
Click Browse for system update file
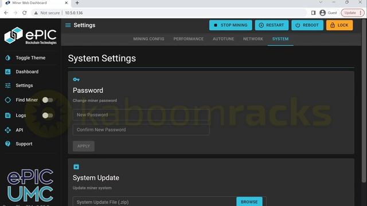[249, 202]
